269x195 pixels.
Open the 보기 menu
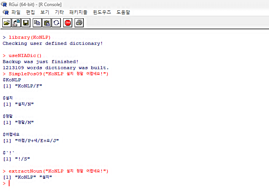coord(45,12)
